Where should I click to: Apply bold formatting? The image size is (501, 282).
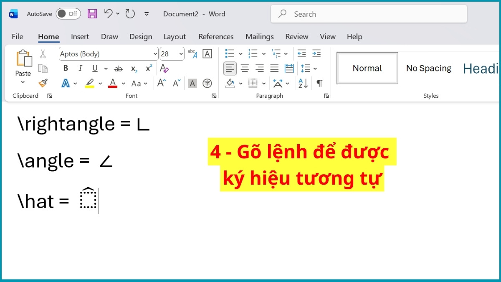point(66,68)
